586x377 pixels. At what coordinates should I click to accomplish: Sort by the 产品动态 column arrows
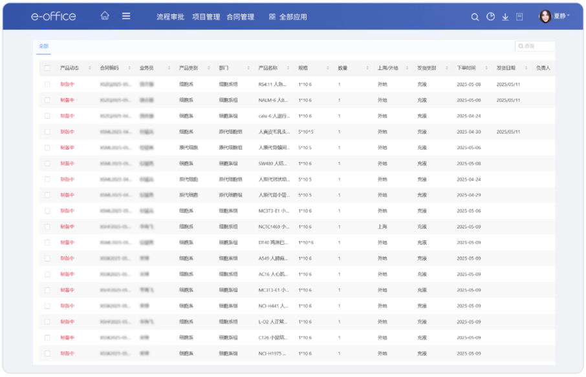point(90,68)
